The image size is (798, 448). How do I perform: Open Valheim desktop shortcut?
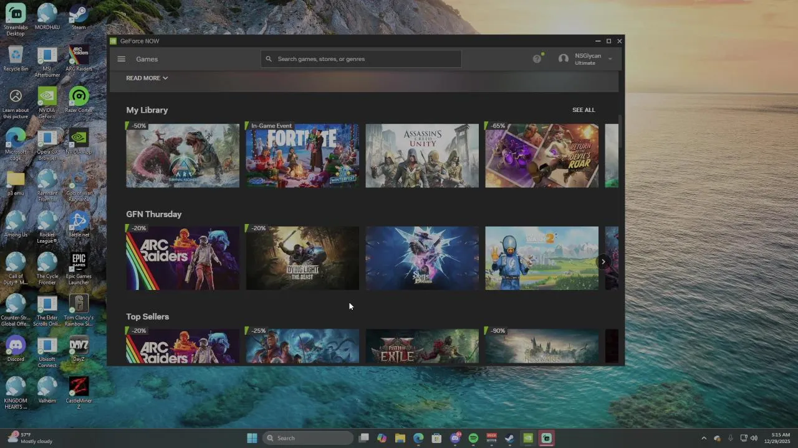click(47, 391)
